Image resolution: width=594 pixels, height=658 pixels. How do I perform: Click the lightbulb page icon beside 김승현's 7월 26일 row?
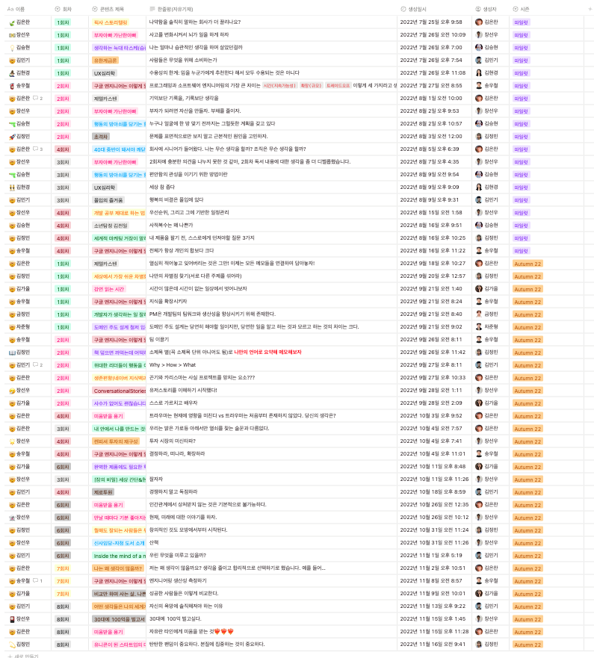click(12, 48)
